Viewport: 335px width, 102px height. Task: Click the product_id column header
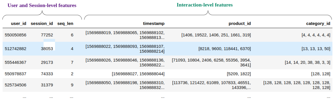click(240, 23)
